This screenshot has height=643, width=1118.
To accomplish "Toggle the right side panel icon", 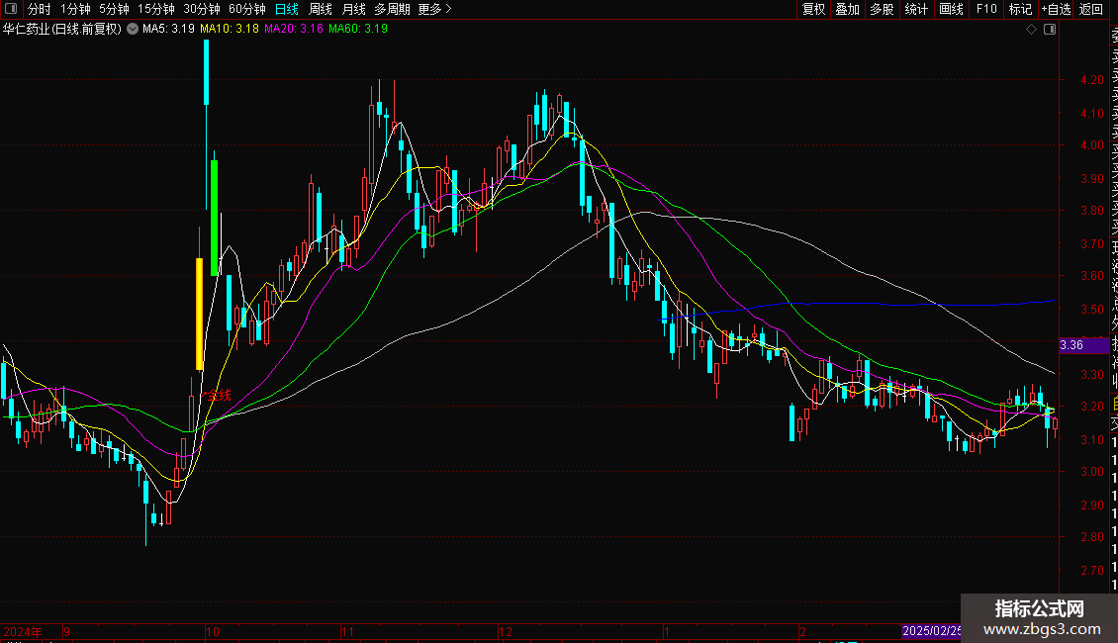I will pyautogui.click(x=1050, y=30).
